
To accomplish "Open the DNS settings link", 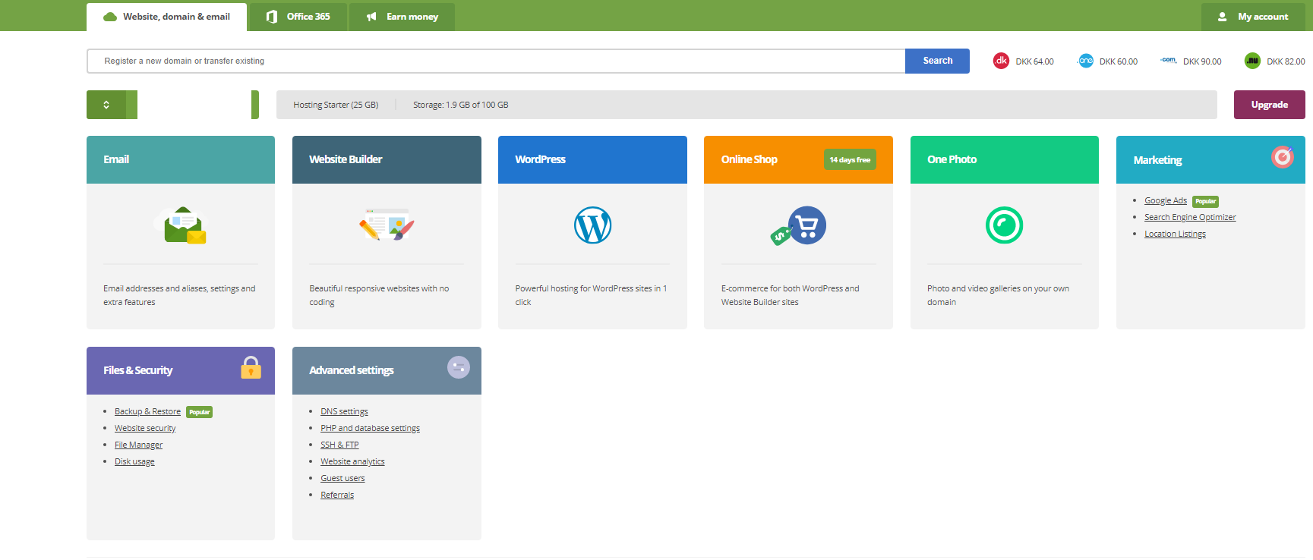I will tap(344, 411).
